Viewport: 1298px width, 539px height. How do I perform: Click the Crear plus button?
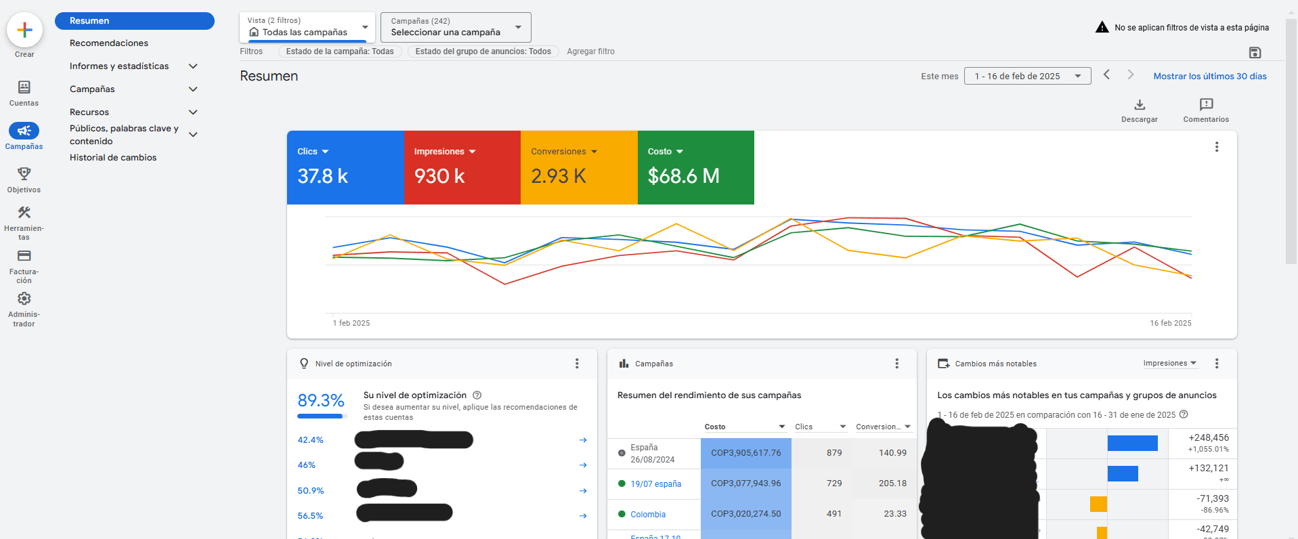click(x=24, y=30)
